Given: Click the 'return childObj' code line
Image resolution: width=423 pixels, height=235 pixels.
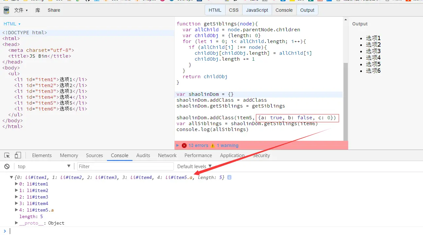Looking at the screenshot, I should [205, 77].
